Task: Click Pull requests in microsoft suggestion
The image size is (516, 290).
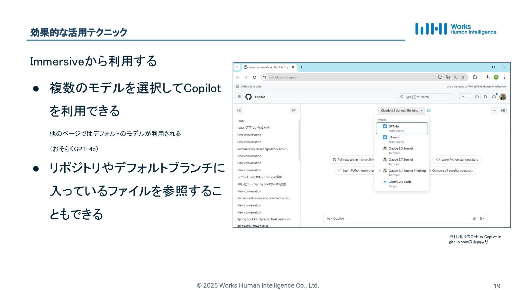Action: tap(352, 160)
